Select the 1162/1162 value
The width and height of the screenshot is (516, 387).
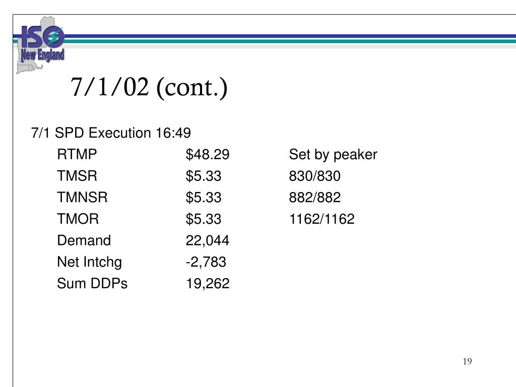[321, 219]
